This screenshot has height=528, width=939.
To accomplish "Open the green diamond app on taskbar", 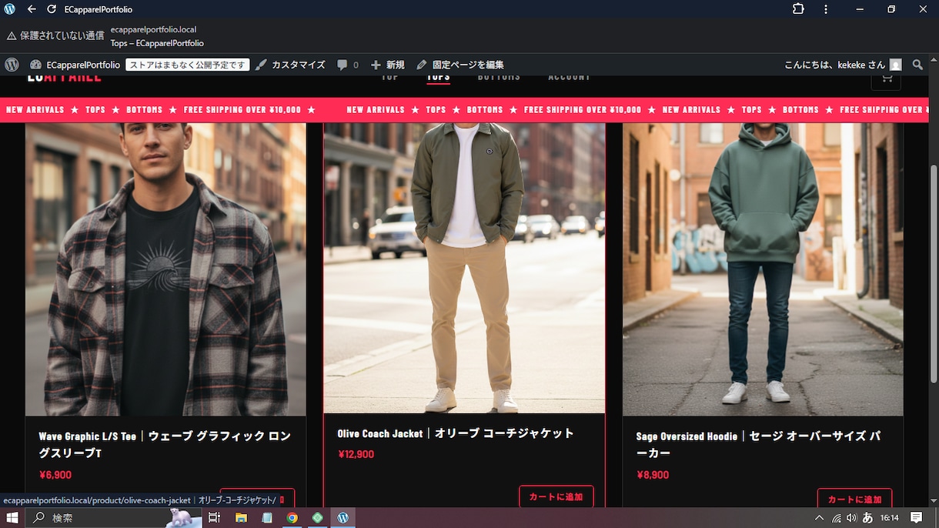I will [x=318, y=518].
